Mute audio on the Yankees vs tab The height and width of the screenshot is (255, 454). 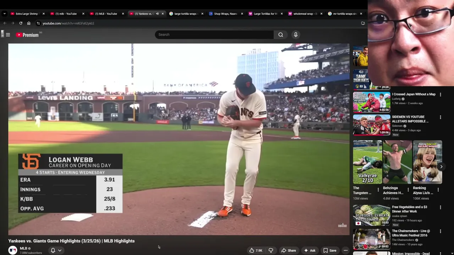pos(157,14)
